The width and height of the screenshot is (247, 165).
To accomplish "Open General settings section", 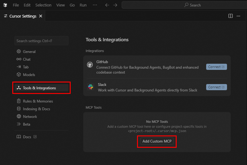I will click(29, 52).
